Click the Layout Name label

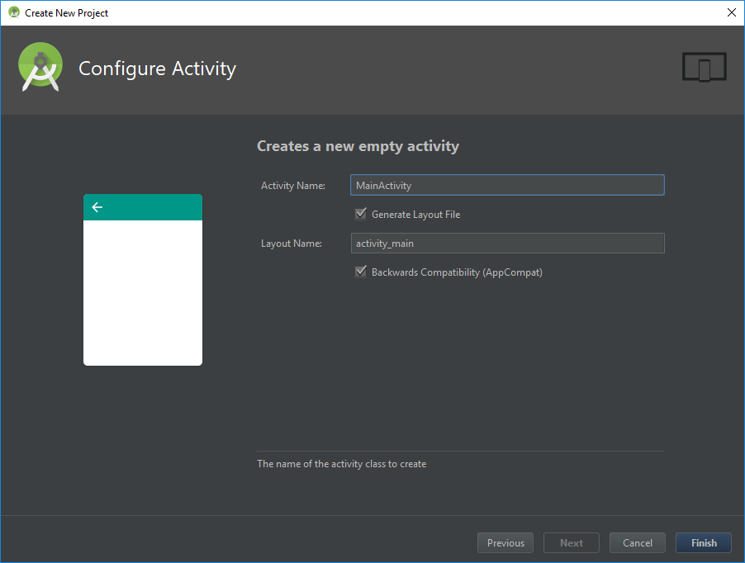tap(291, 244)
